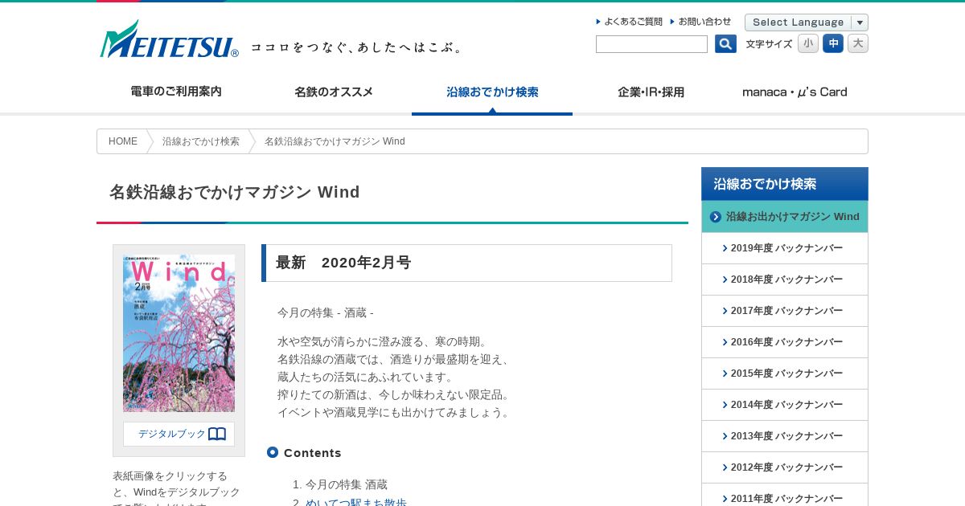This screenshot has width=965, height=506.
Task: Open the Select Language dropdown
Action: [x=806, y=22]
